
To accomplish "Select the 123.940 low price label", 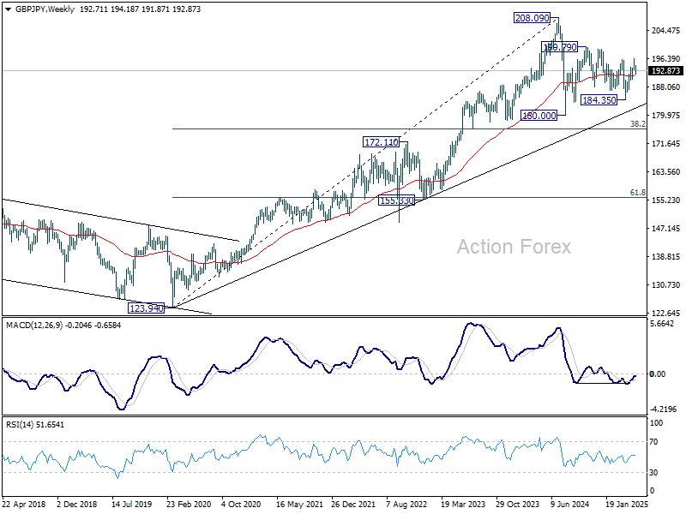I will [146, 308].
